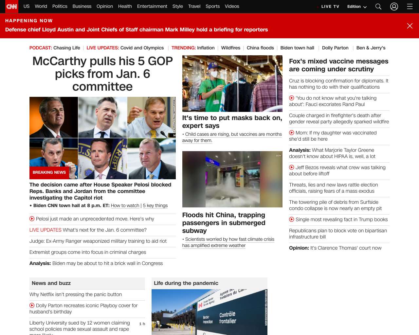This screenshot has width=419, height=335.
Task: Play video icon for Pelosi unprecedented move
Action: pos(32,219)
